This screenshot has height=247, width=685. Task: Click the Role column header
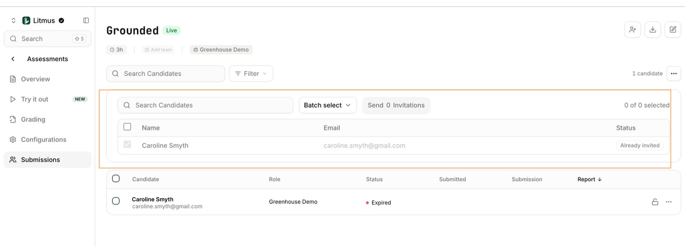[x=275, y=179]
